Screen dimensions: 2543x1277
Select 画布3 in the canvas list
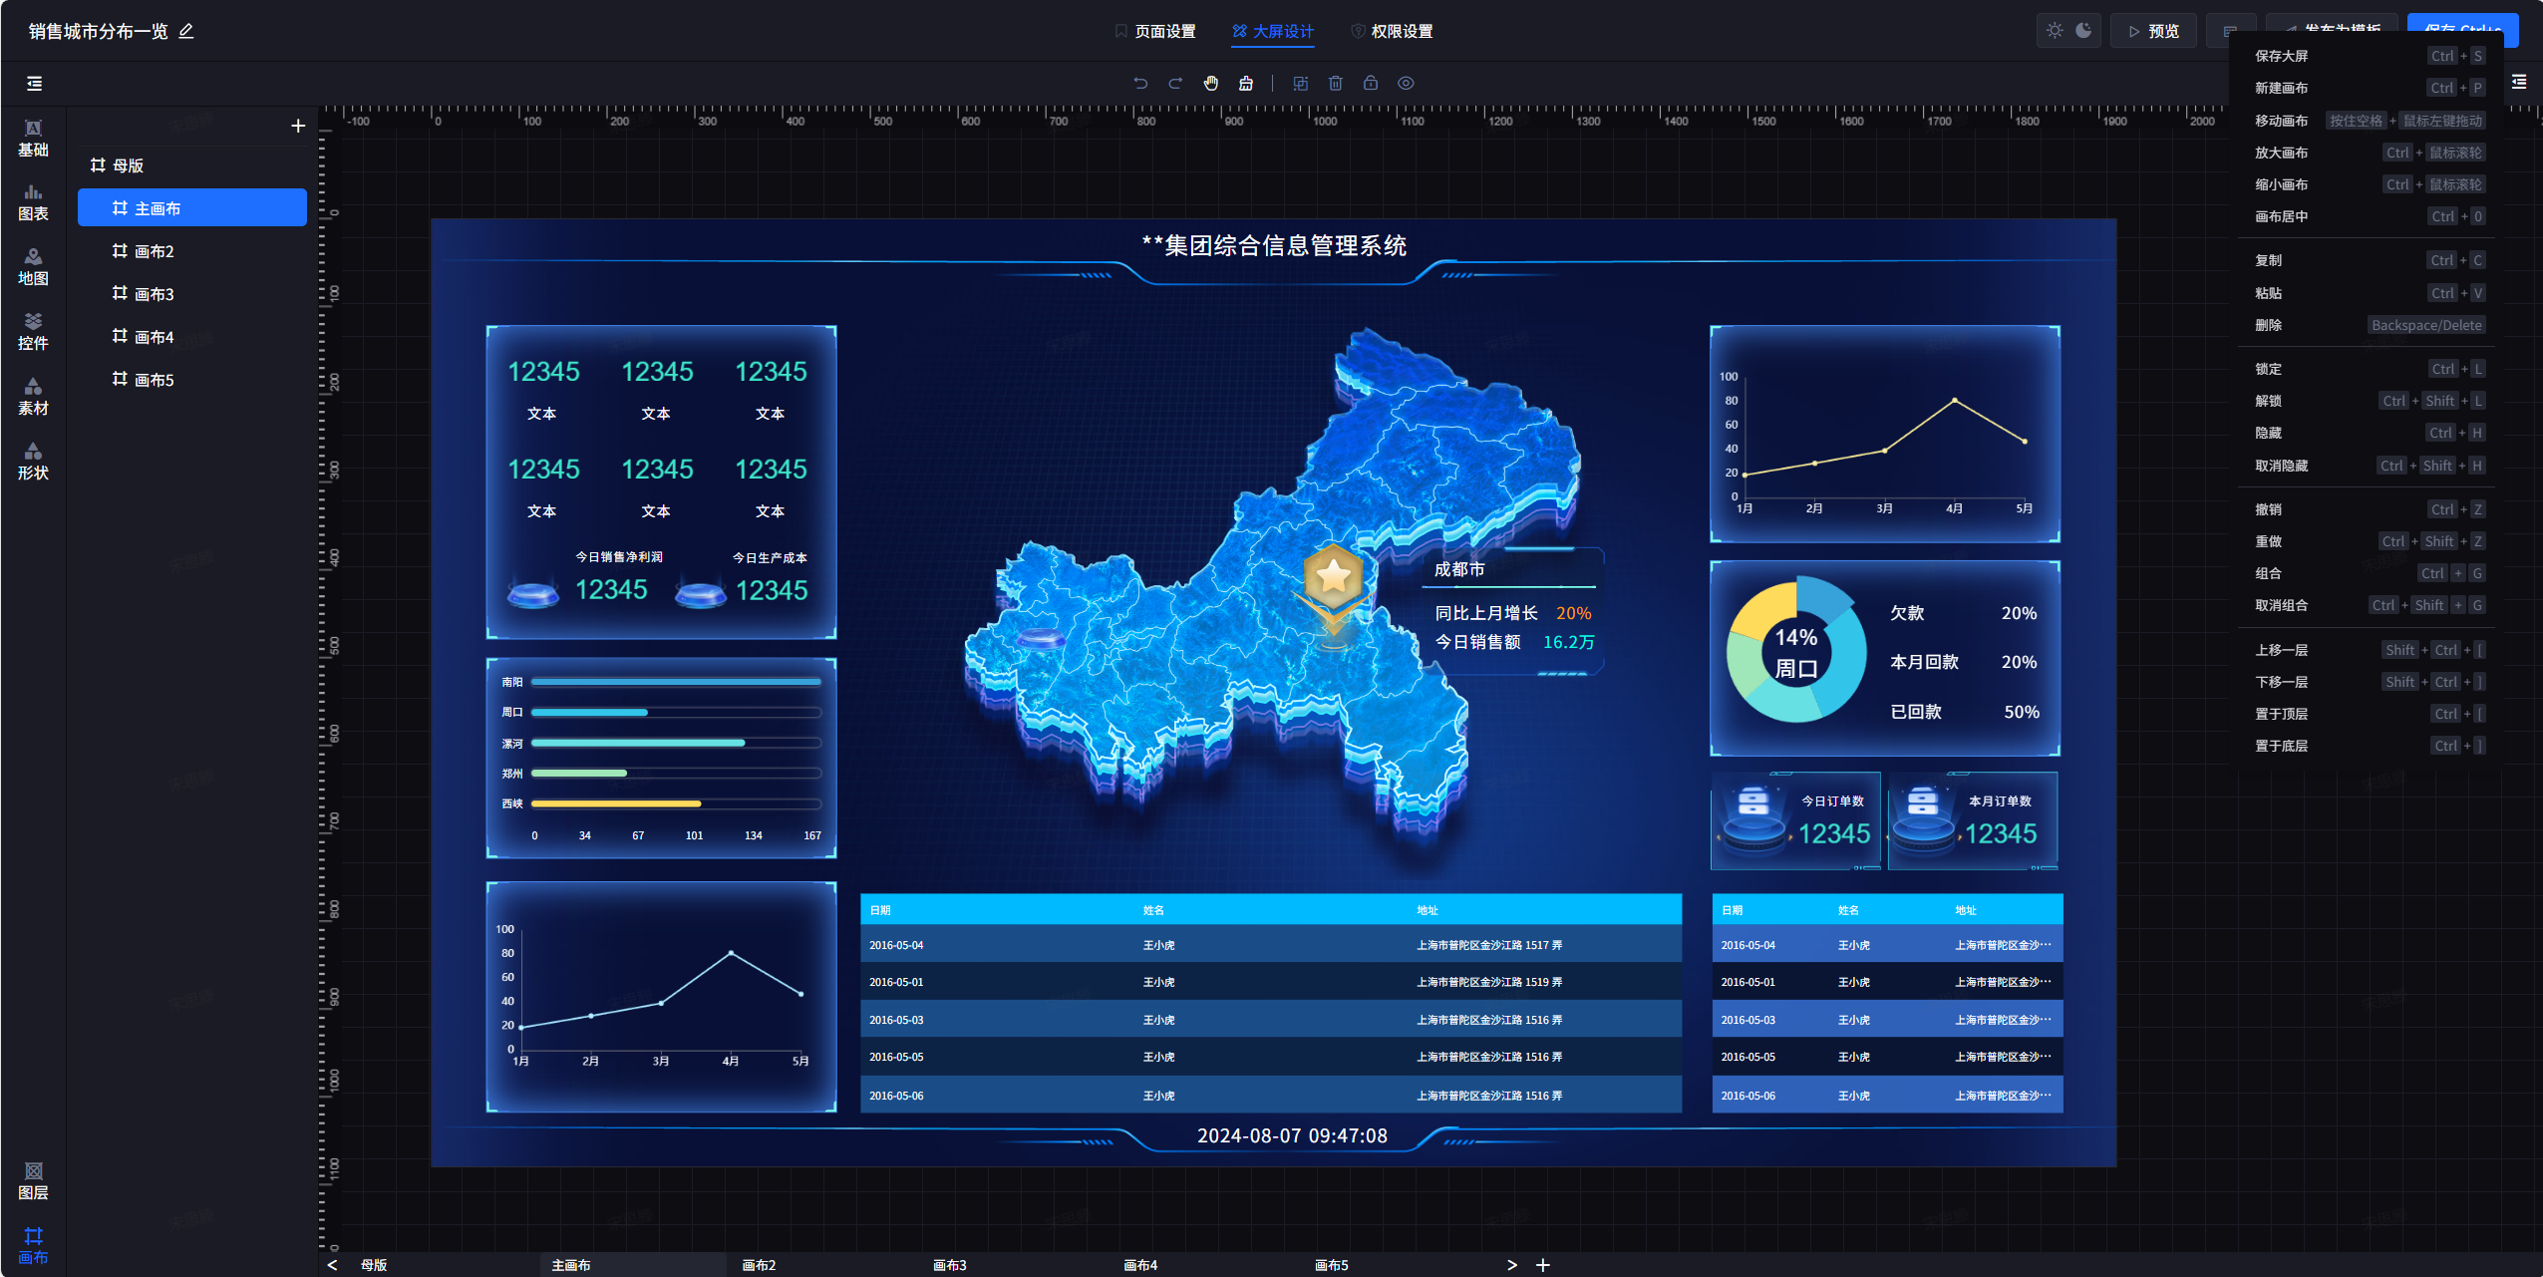pyautogui.click(x=154, y=294)
